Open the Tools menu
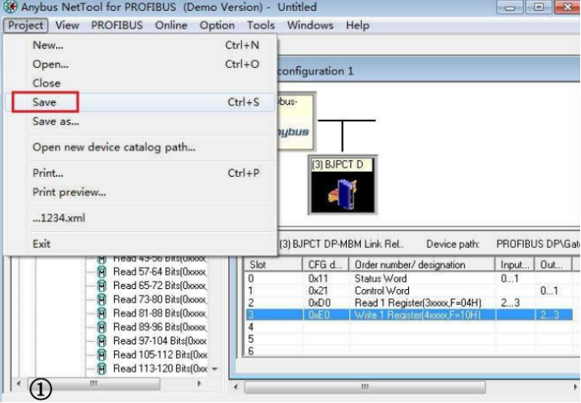Image resolution: width=581 pixels, height=403 pixels. click(x=261, y=25)
